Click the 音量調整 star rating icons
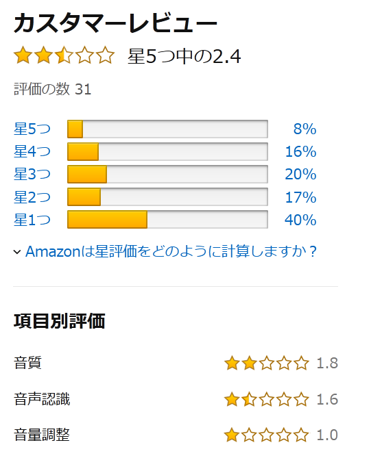 point(267,435)
